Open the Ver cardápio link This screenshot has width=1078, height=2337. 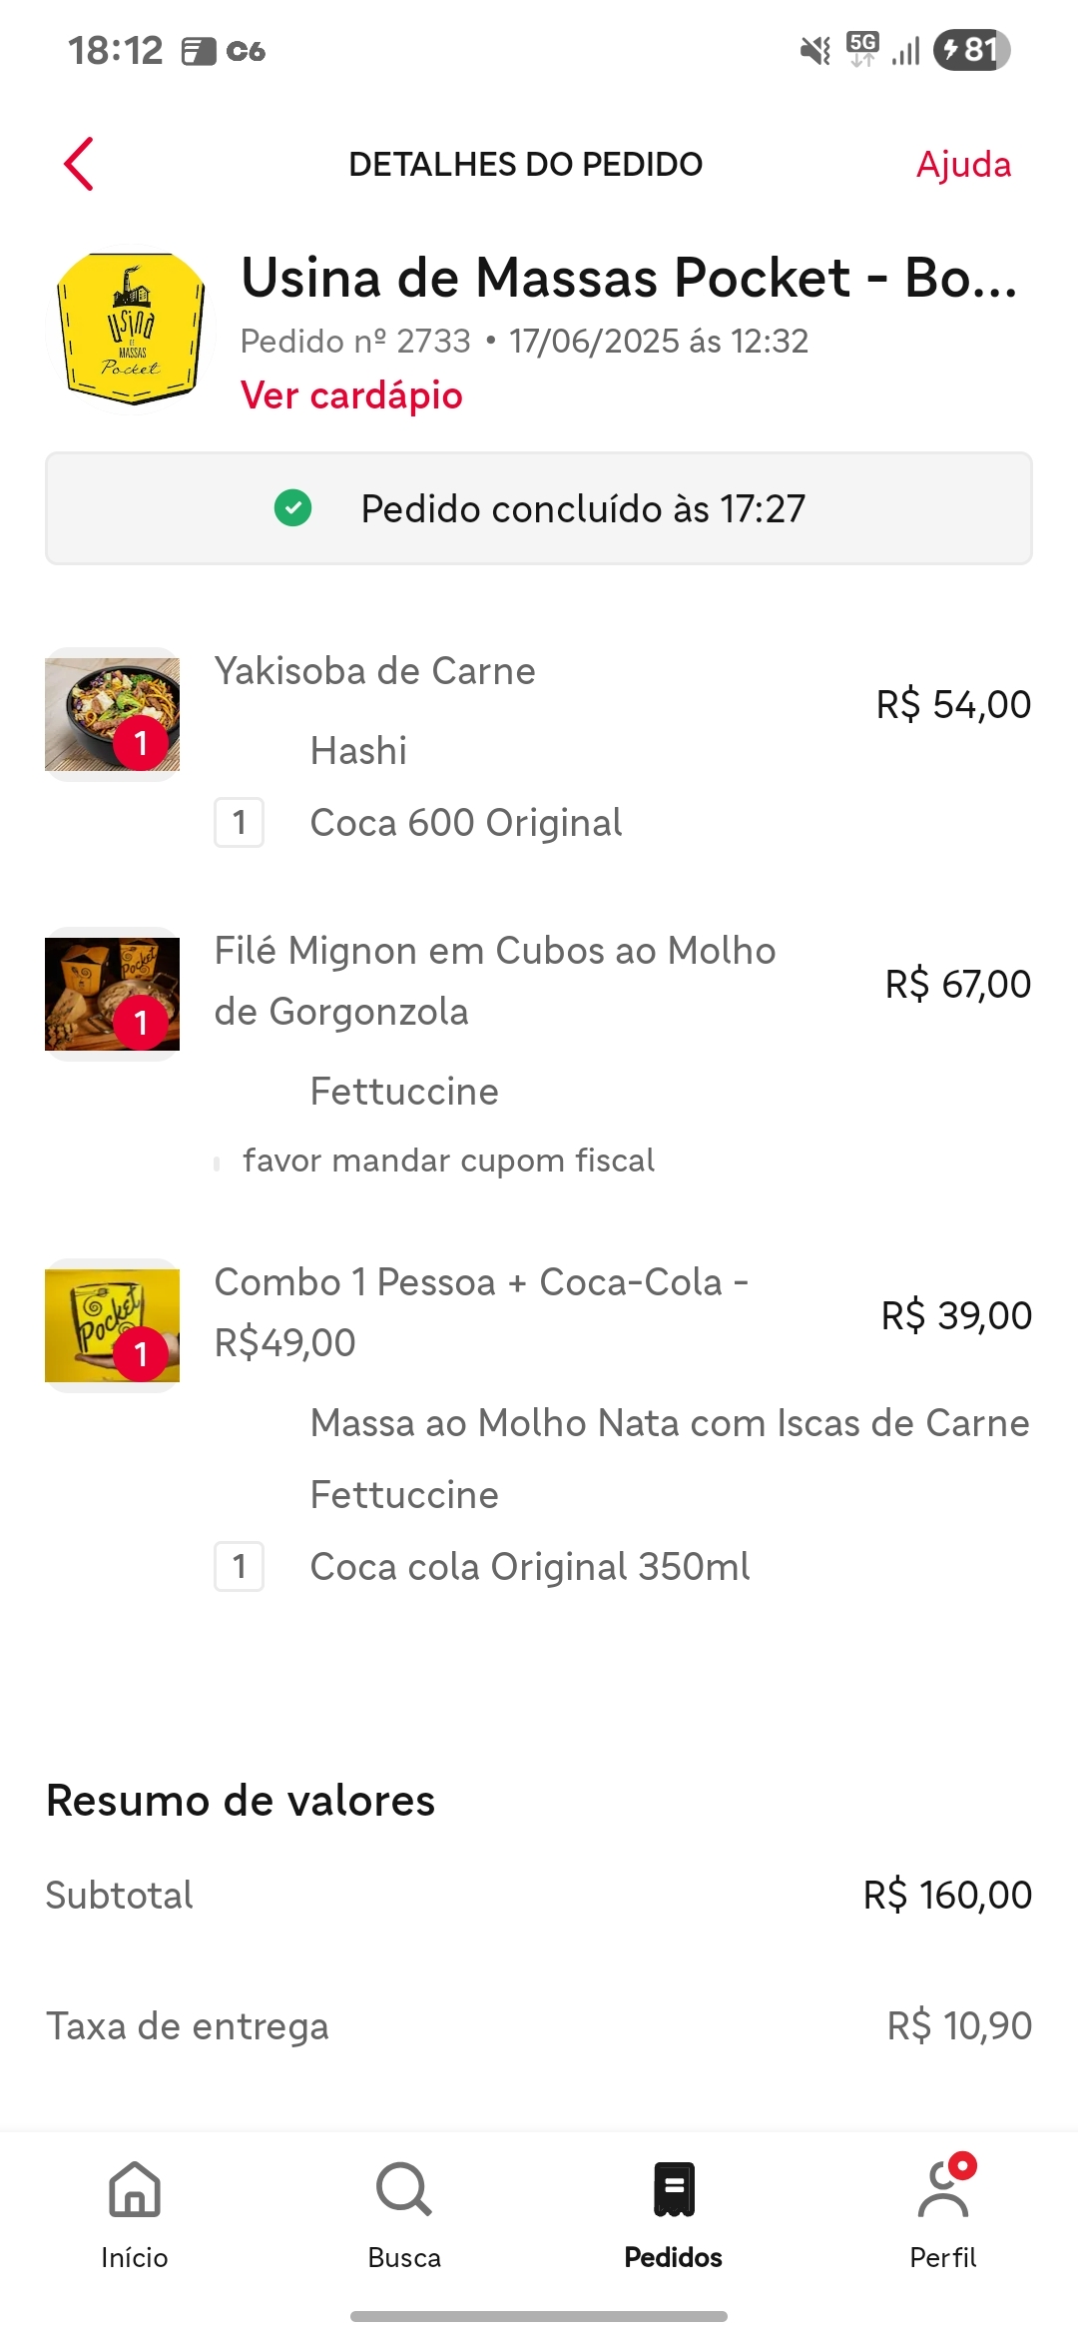(x=351, y=395)
